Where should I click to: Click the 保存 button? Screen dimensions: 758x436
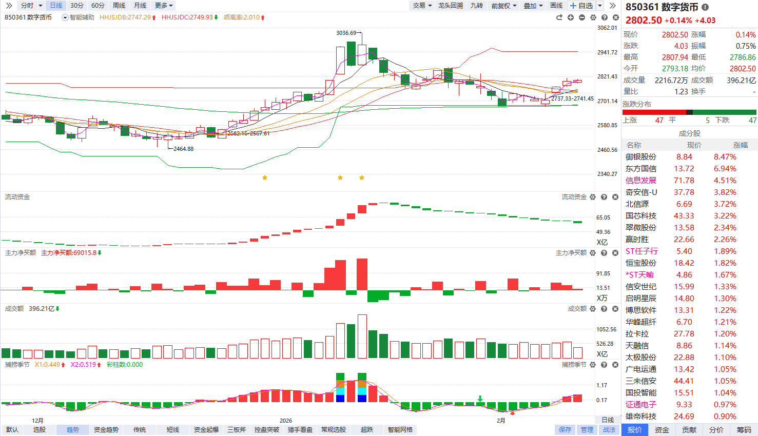coord(565,430)
